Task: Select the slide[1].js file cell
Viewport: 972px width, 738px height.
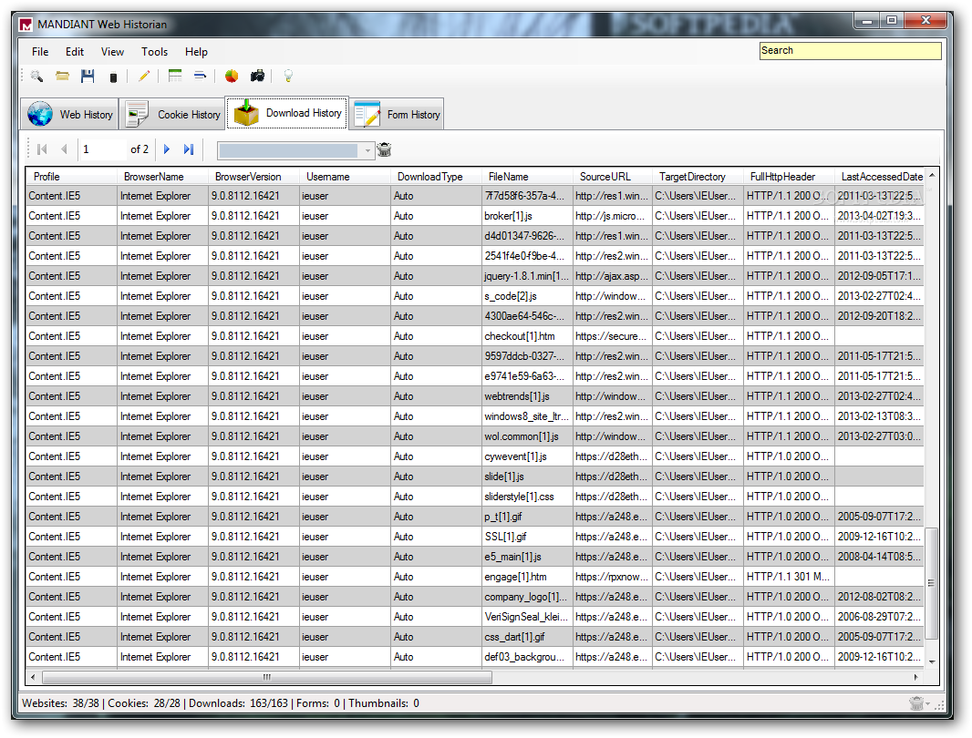Action: point(527,477)
